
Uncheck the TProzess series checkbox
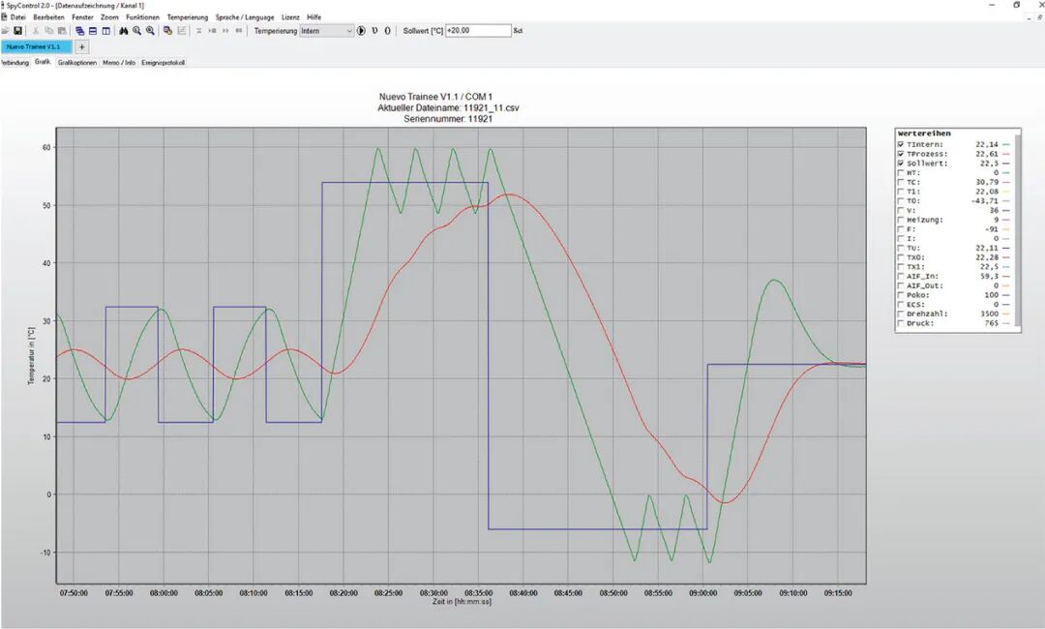tap(901, 154)
